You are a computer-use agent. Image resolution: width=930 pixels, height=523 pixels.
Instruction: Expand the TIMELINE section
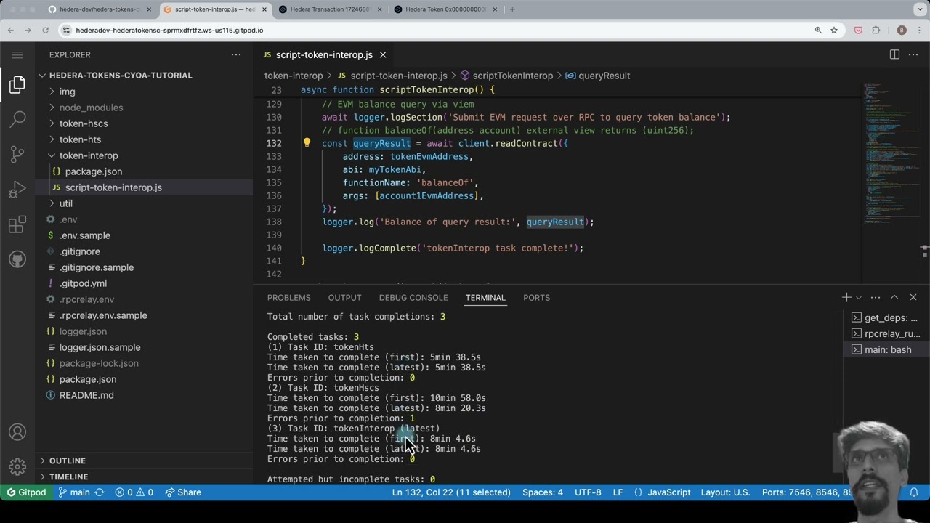click(x=144, y=477)
